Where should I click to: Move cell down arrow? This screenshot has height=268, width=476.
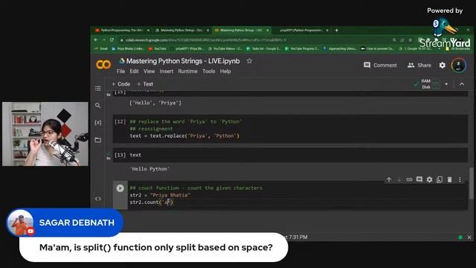point(399,179)
